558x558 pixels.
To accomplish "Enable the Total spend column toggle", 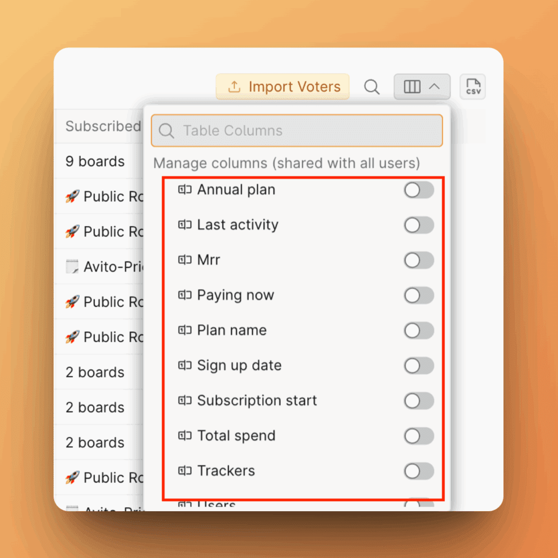I will [418, 436].
